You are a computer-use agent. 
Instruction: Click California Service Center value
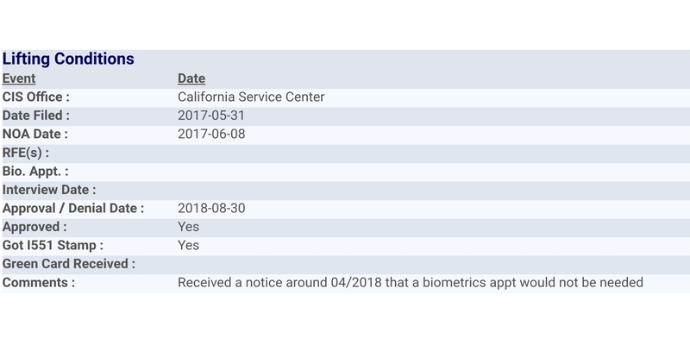pyautogui.click(x=251, y=97)
